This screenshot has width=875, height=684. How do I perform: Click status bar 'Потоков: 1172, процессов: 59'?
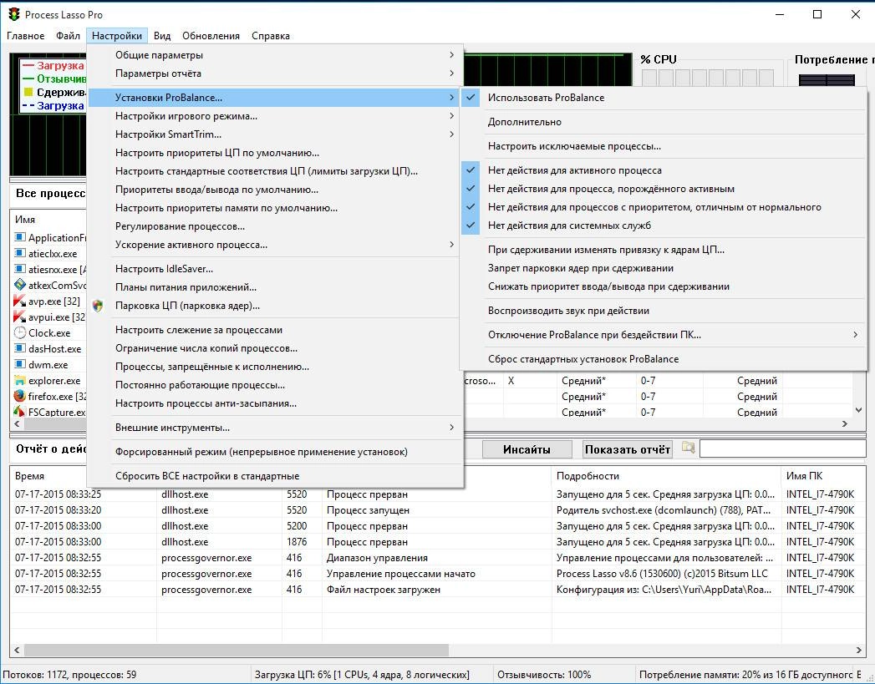coord(69,675)
